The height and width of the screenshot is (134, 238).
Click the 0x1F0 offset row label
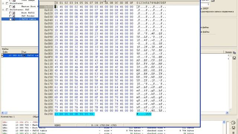pos(48,111)
